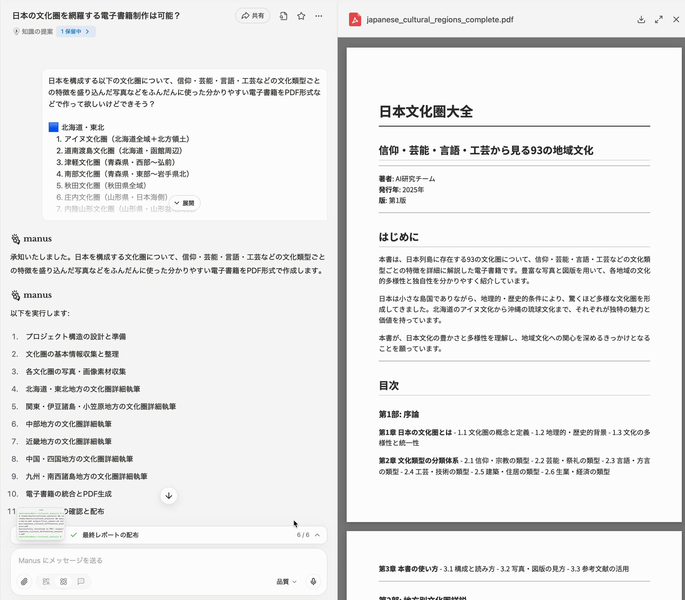Click the terminal preview thumbnail
Viewport: 685px width, 600px height.
[x=41, y=524]
